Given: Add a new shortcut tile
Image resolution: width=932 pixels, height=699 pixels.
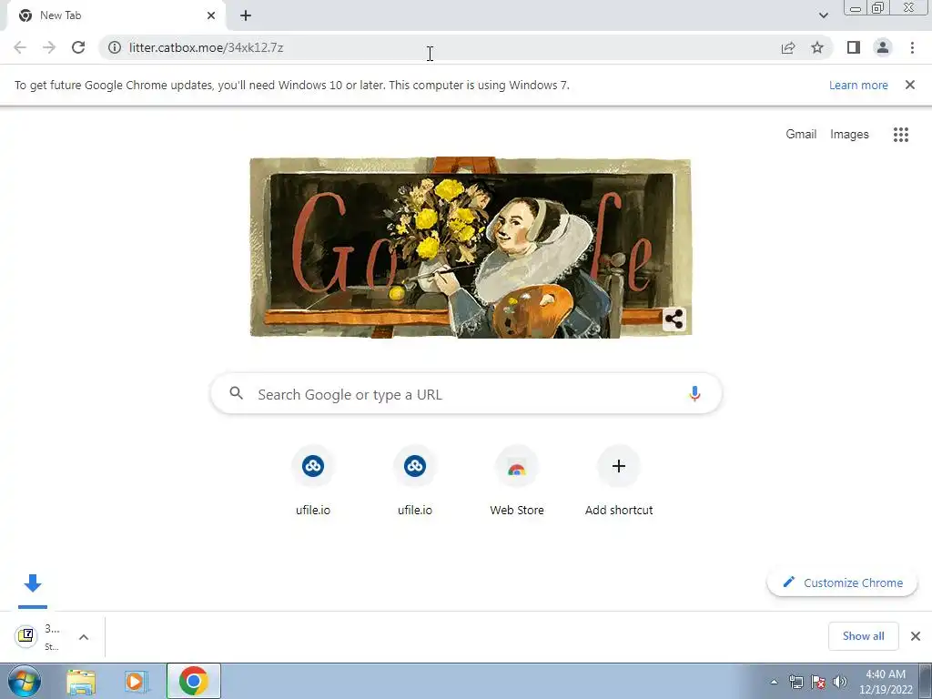Looking at the screenshot, I should pos(619,481).
